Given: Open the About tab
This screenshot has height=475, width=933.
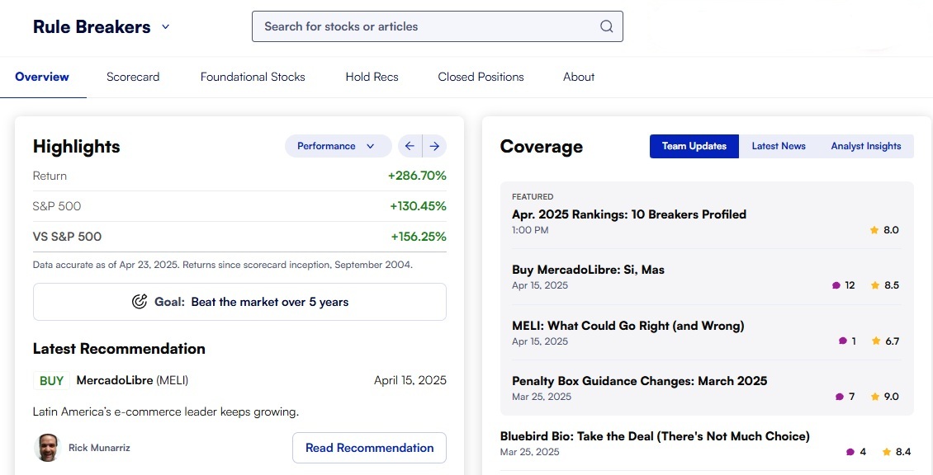Looking at the screenshot, I should point(578,77).
